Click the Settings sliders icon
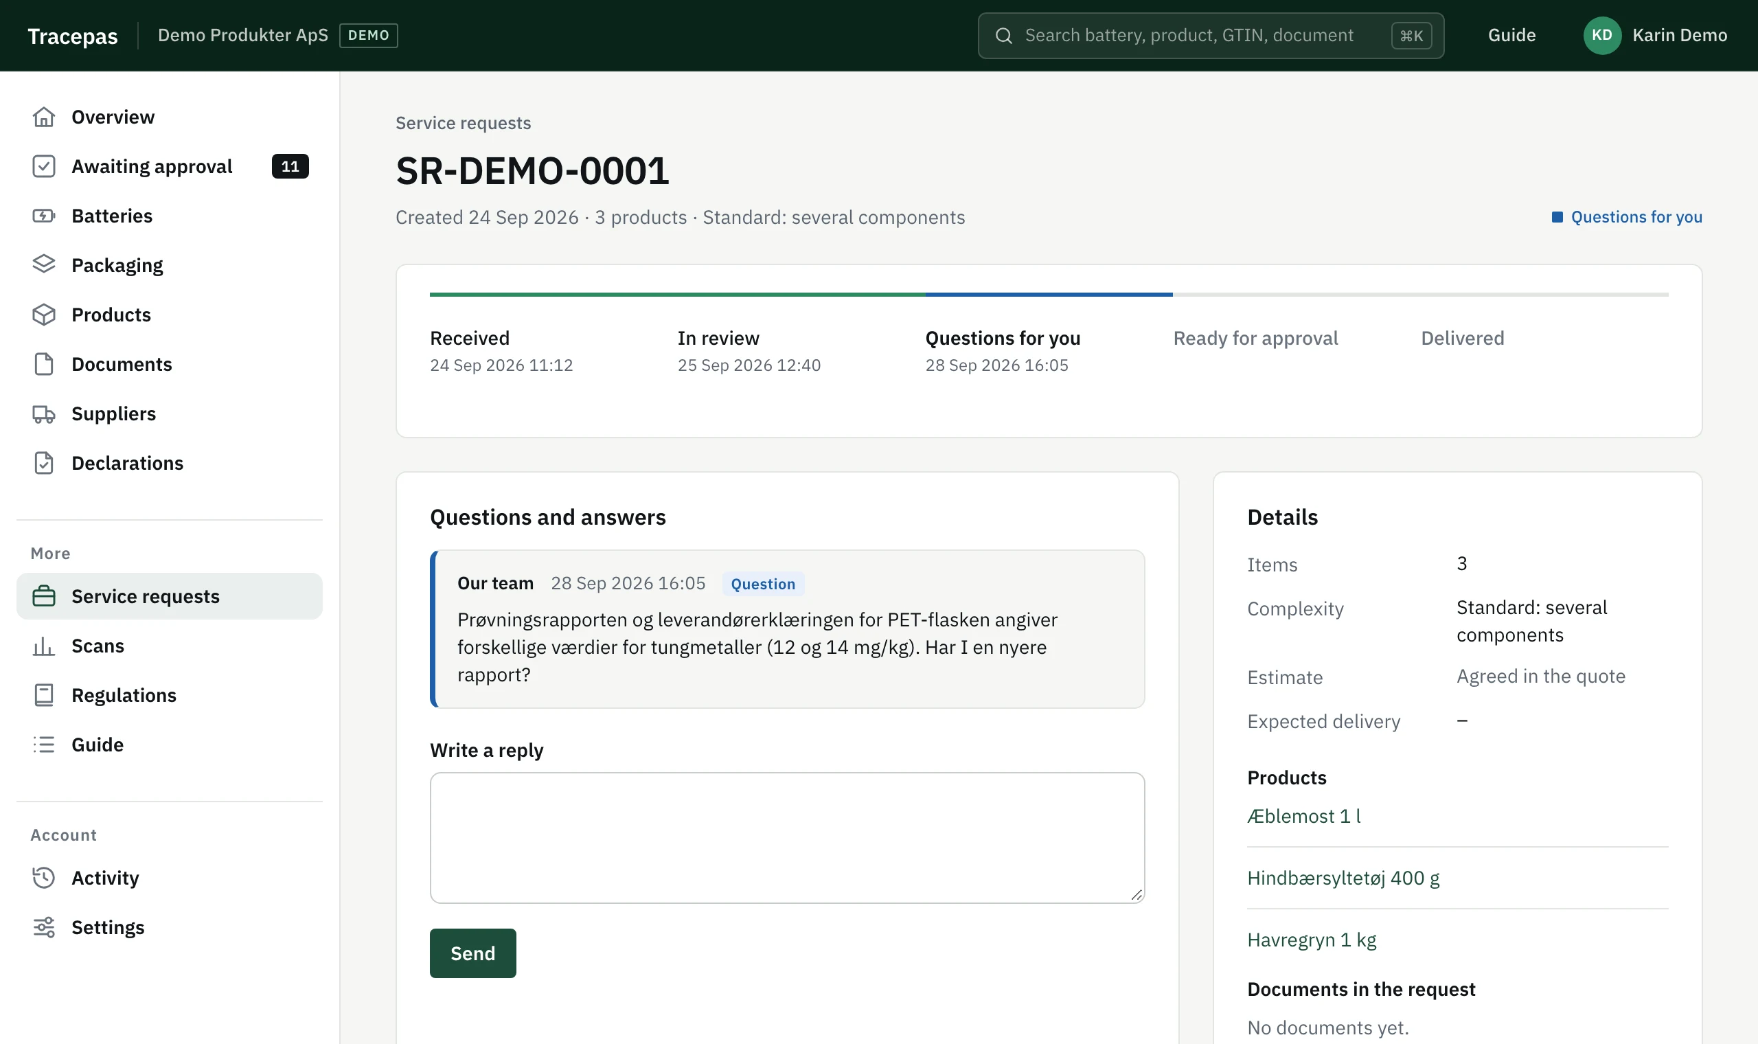The image size is (1758, 1044). click(43, 927)
